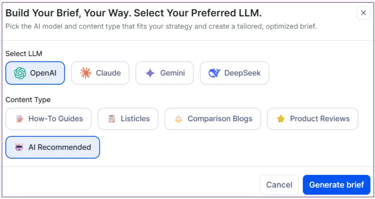375x199 pixels.
Task: Select the Listicles content type
Action: tap(128, 119)
